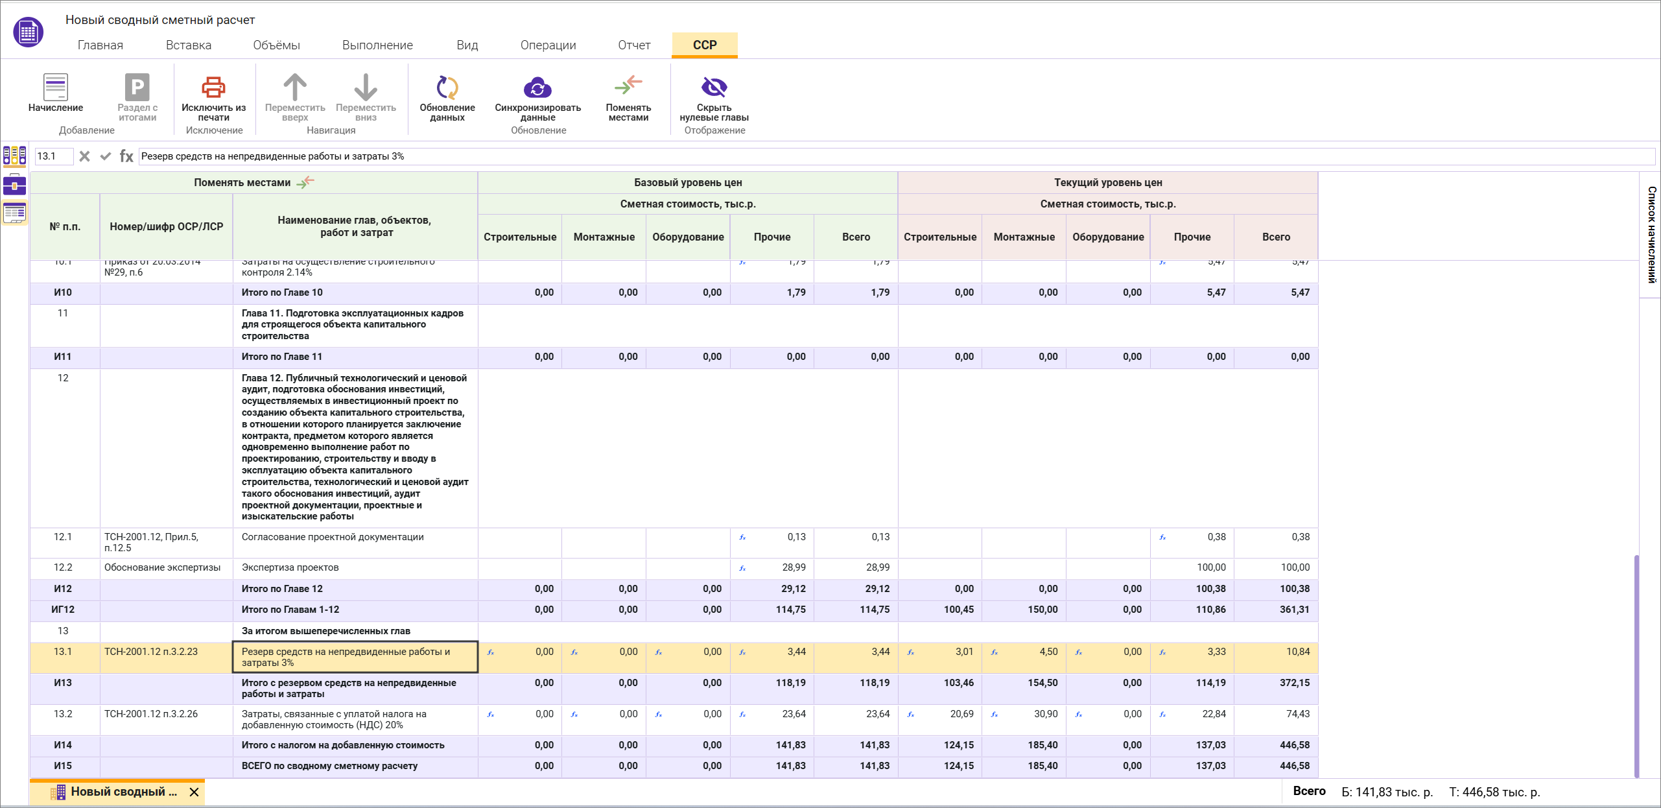Toggle Скрыть нулевые главы eye icon
Screen dimensions: 1661x808
pyautogui.click(x=714, y=88)
